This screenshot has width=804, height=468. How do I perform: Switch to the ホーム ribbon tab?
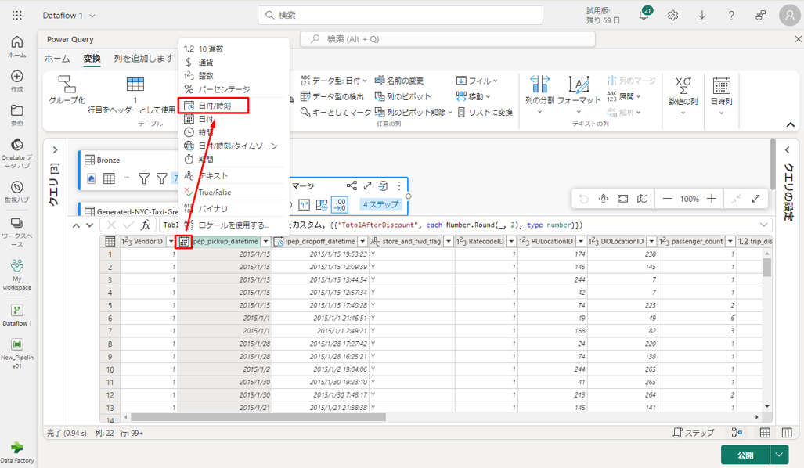click(x=56, y=59)
